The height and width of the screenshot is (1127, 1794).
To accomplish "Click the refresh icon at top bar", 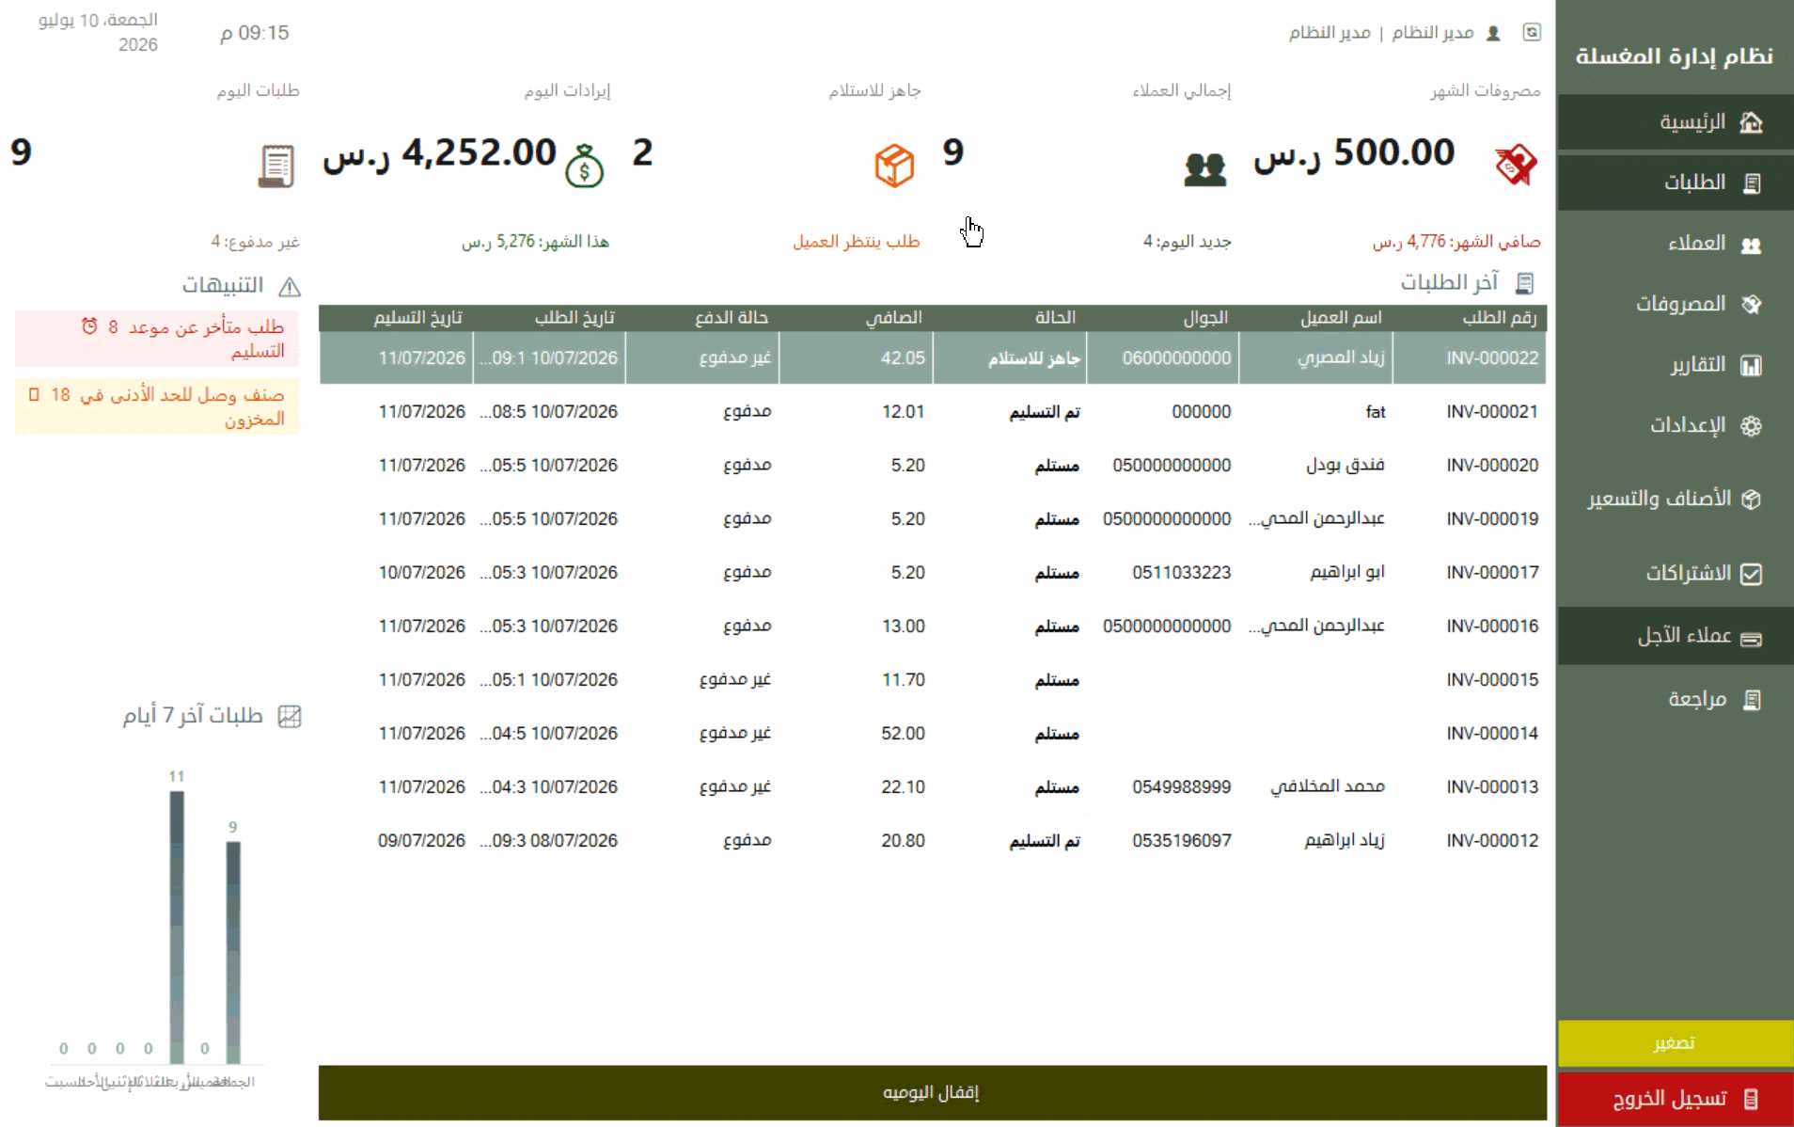I will tap(1532, 32).
